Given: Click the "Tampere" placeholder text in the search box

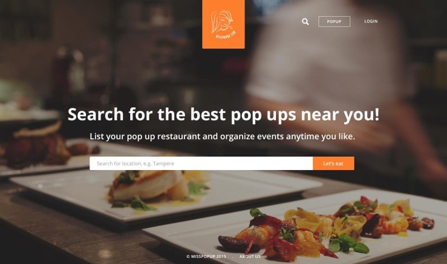Looking at the screenshot, I should tap(163, 163).
